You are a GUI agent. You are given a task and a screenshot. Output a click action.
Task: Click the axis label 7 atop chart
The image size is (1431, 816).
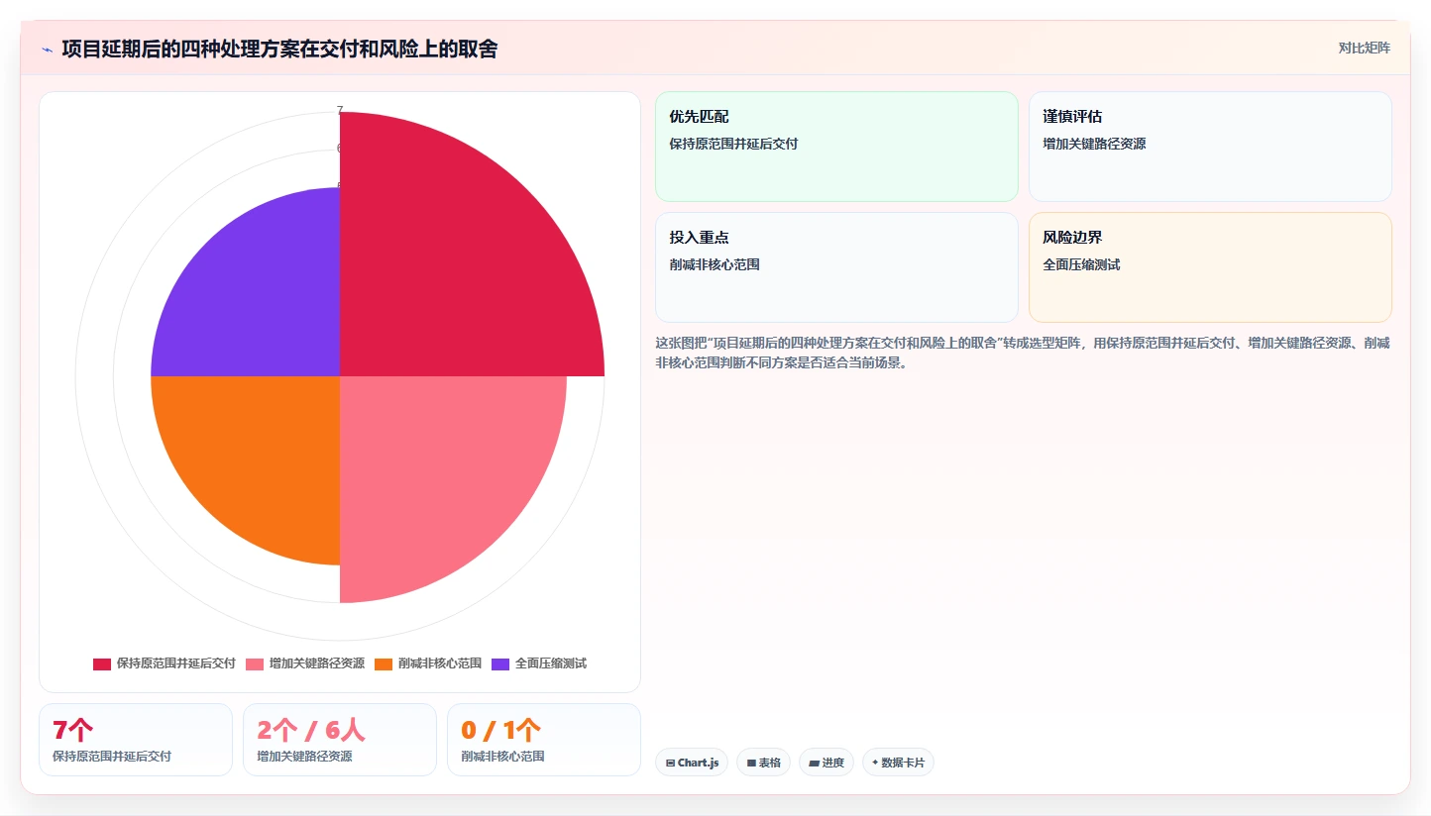340,111
